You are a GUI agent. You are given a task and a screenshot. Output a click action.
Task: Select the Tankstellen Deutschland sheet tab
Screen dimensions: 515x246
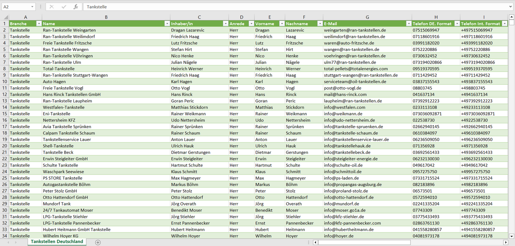[57, 242]
